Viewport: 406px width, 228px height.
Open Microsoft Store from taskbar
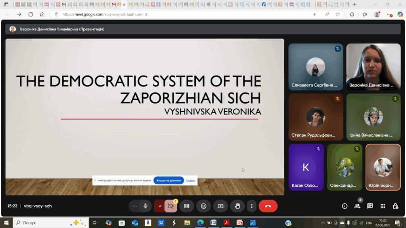pos(121,222)
